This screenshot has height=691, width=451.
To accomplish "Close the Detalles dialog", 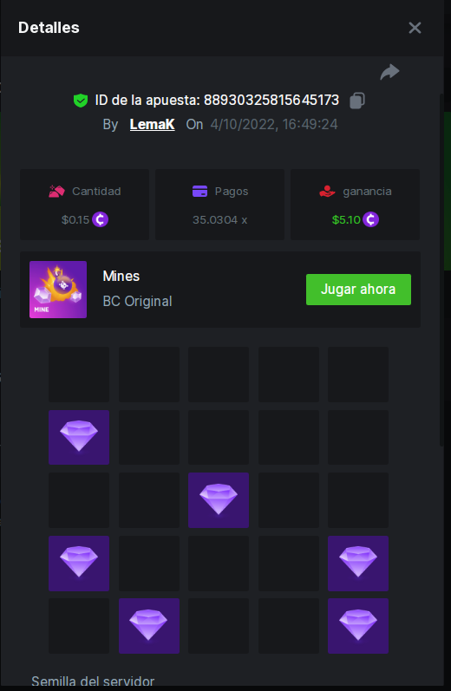I will point(415,28).
